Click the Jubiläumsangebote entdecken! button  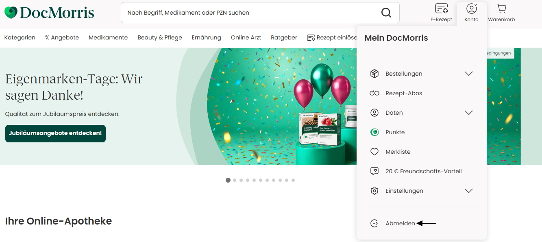pyautogui.click(x=55, y=133)
